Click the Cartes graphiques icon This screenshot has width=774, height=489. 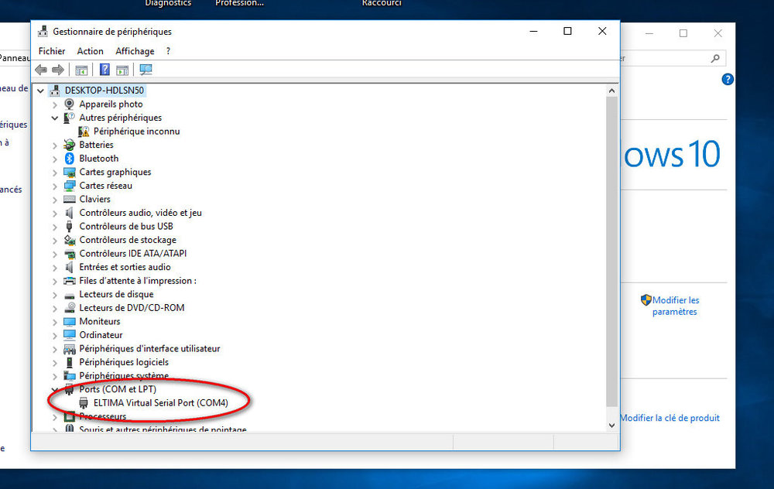pos(70,173)
